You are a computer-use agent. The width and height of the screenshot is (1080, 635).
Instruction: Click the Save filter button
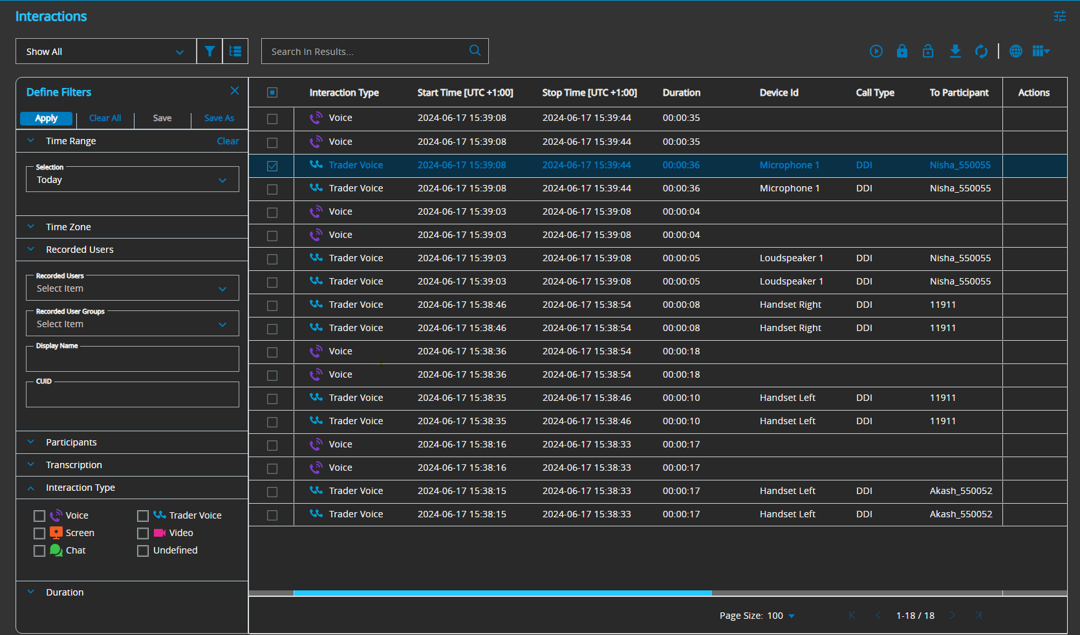tap(162, 118)
